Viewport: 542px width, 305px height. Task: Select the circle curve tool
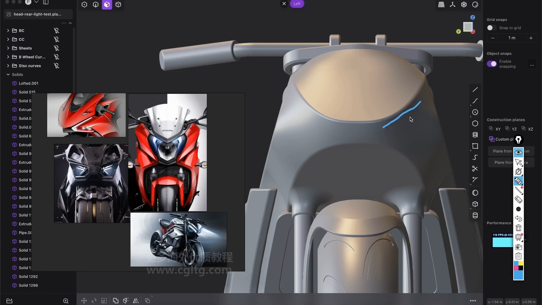(475, 112)
